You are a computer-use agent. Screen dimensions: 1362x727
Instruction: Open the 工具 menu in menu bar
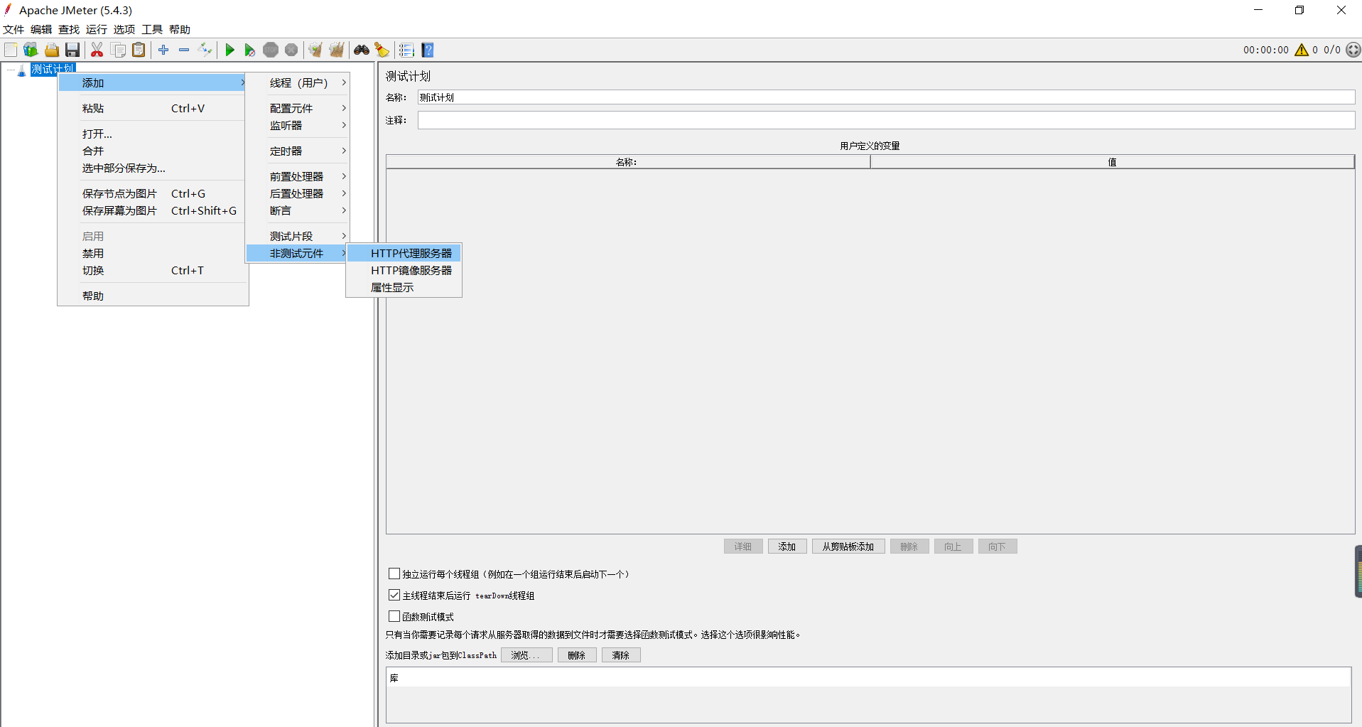point(152,29)
